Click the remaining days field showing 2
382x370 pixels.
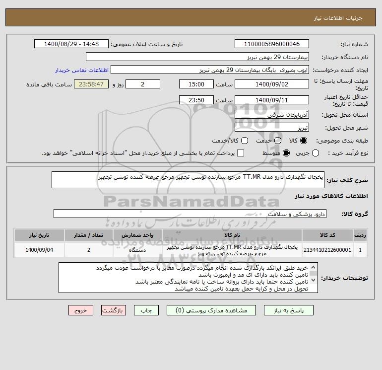[x=143, y=84]
